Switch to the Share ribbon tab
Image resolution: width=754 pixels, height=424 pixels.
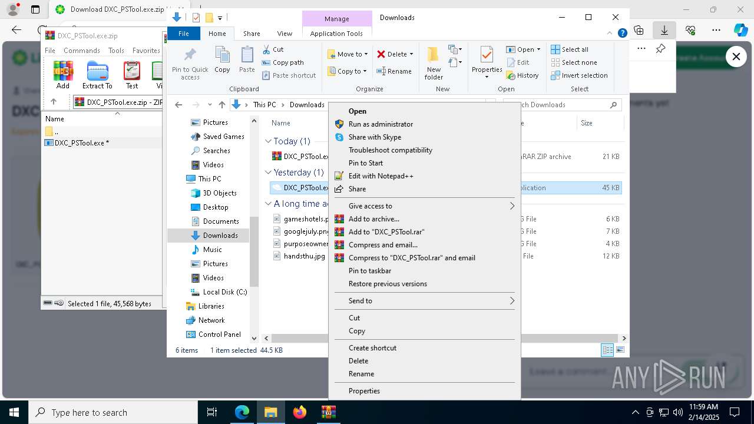click(252, 34)
